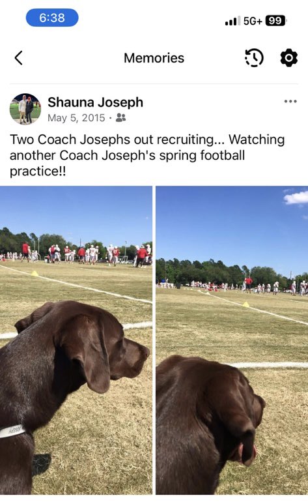This screenshot has width=308, height=502.
Task: Tap the dog's collar in left photo
Action: [12, 430]
